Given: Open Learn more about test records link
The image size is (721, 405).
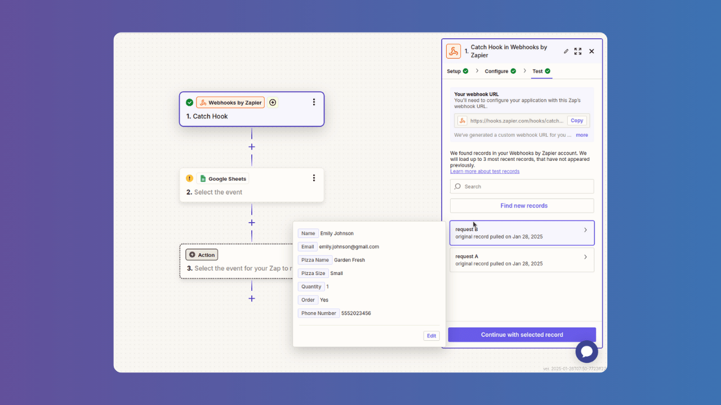Looking at the screenshot, I should click(485, 171).
